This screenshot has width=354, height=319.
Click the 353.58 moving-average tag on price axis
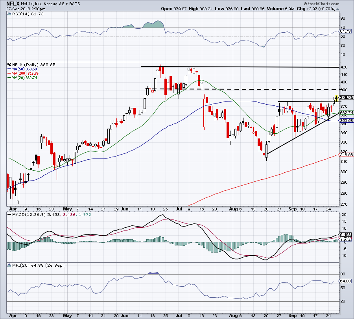pos(346,120)
